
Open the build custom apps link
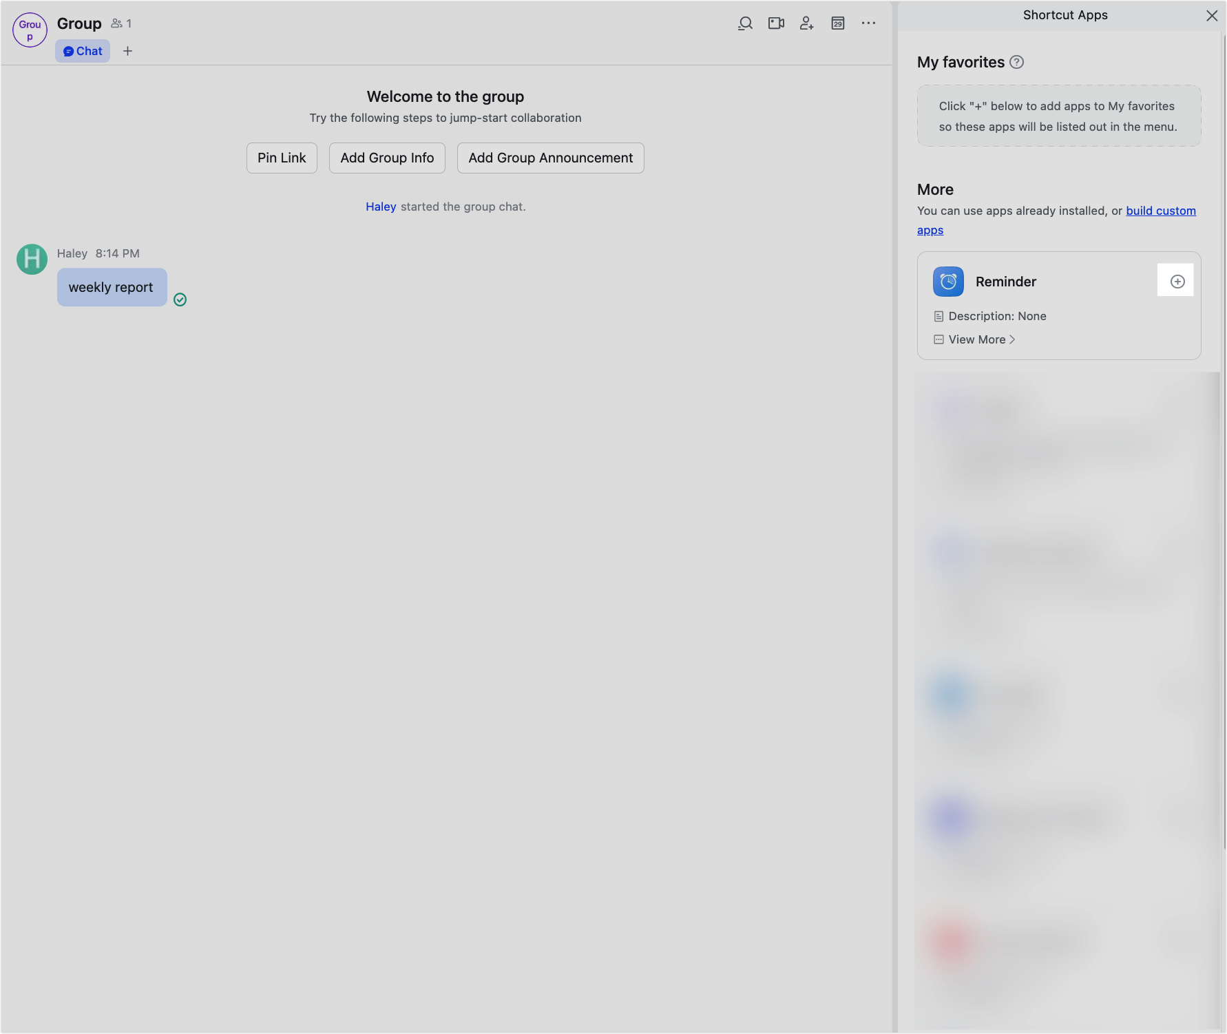pos(1161,211)
